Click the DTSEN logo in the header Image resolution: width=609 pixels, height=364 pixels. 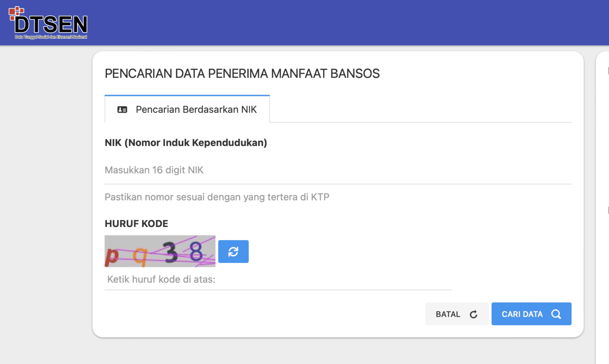(48, 23)
